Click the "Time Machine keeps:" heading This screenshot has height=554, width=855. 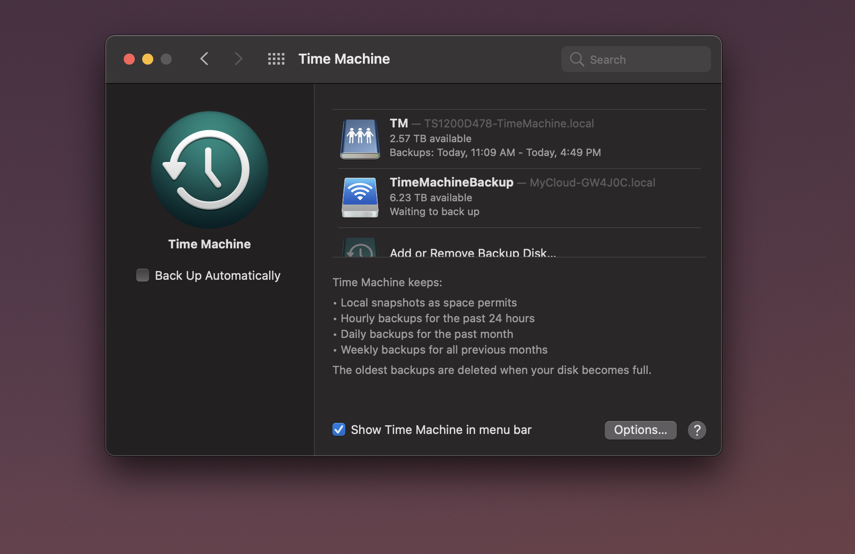(x=387, y=282)
